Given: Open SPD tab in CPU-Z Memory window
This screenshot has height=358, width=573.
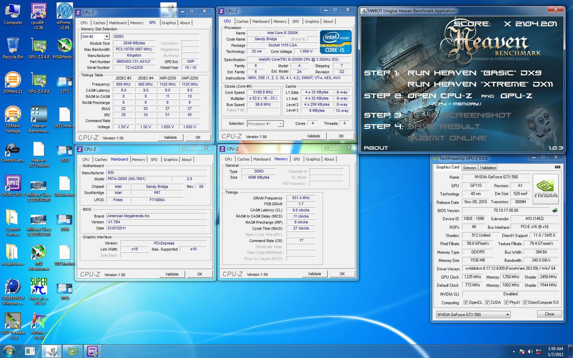Looking at the screenshot, I should [x=297, y=159].
